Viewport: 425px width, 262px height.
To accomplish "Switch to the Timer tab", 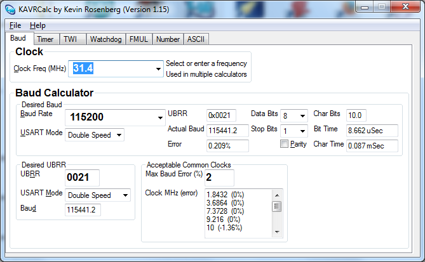I will click(x=45, y=39).
